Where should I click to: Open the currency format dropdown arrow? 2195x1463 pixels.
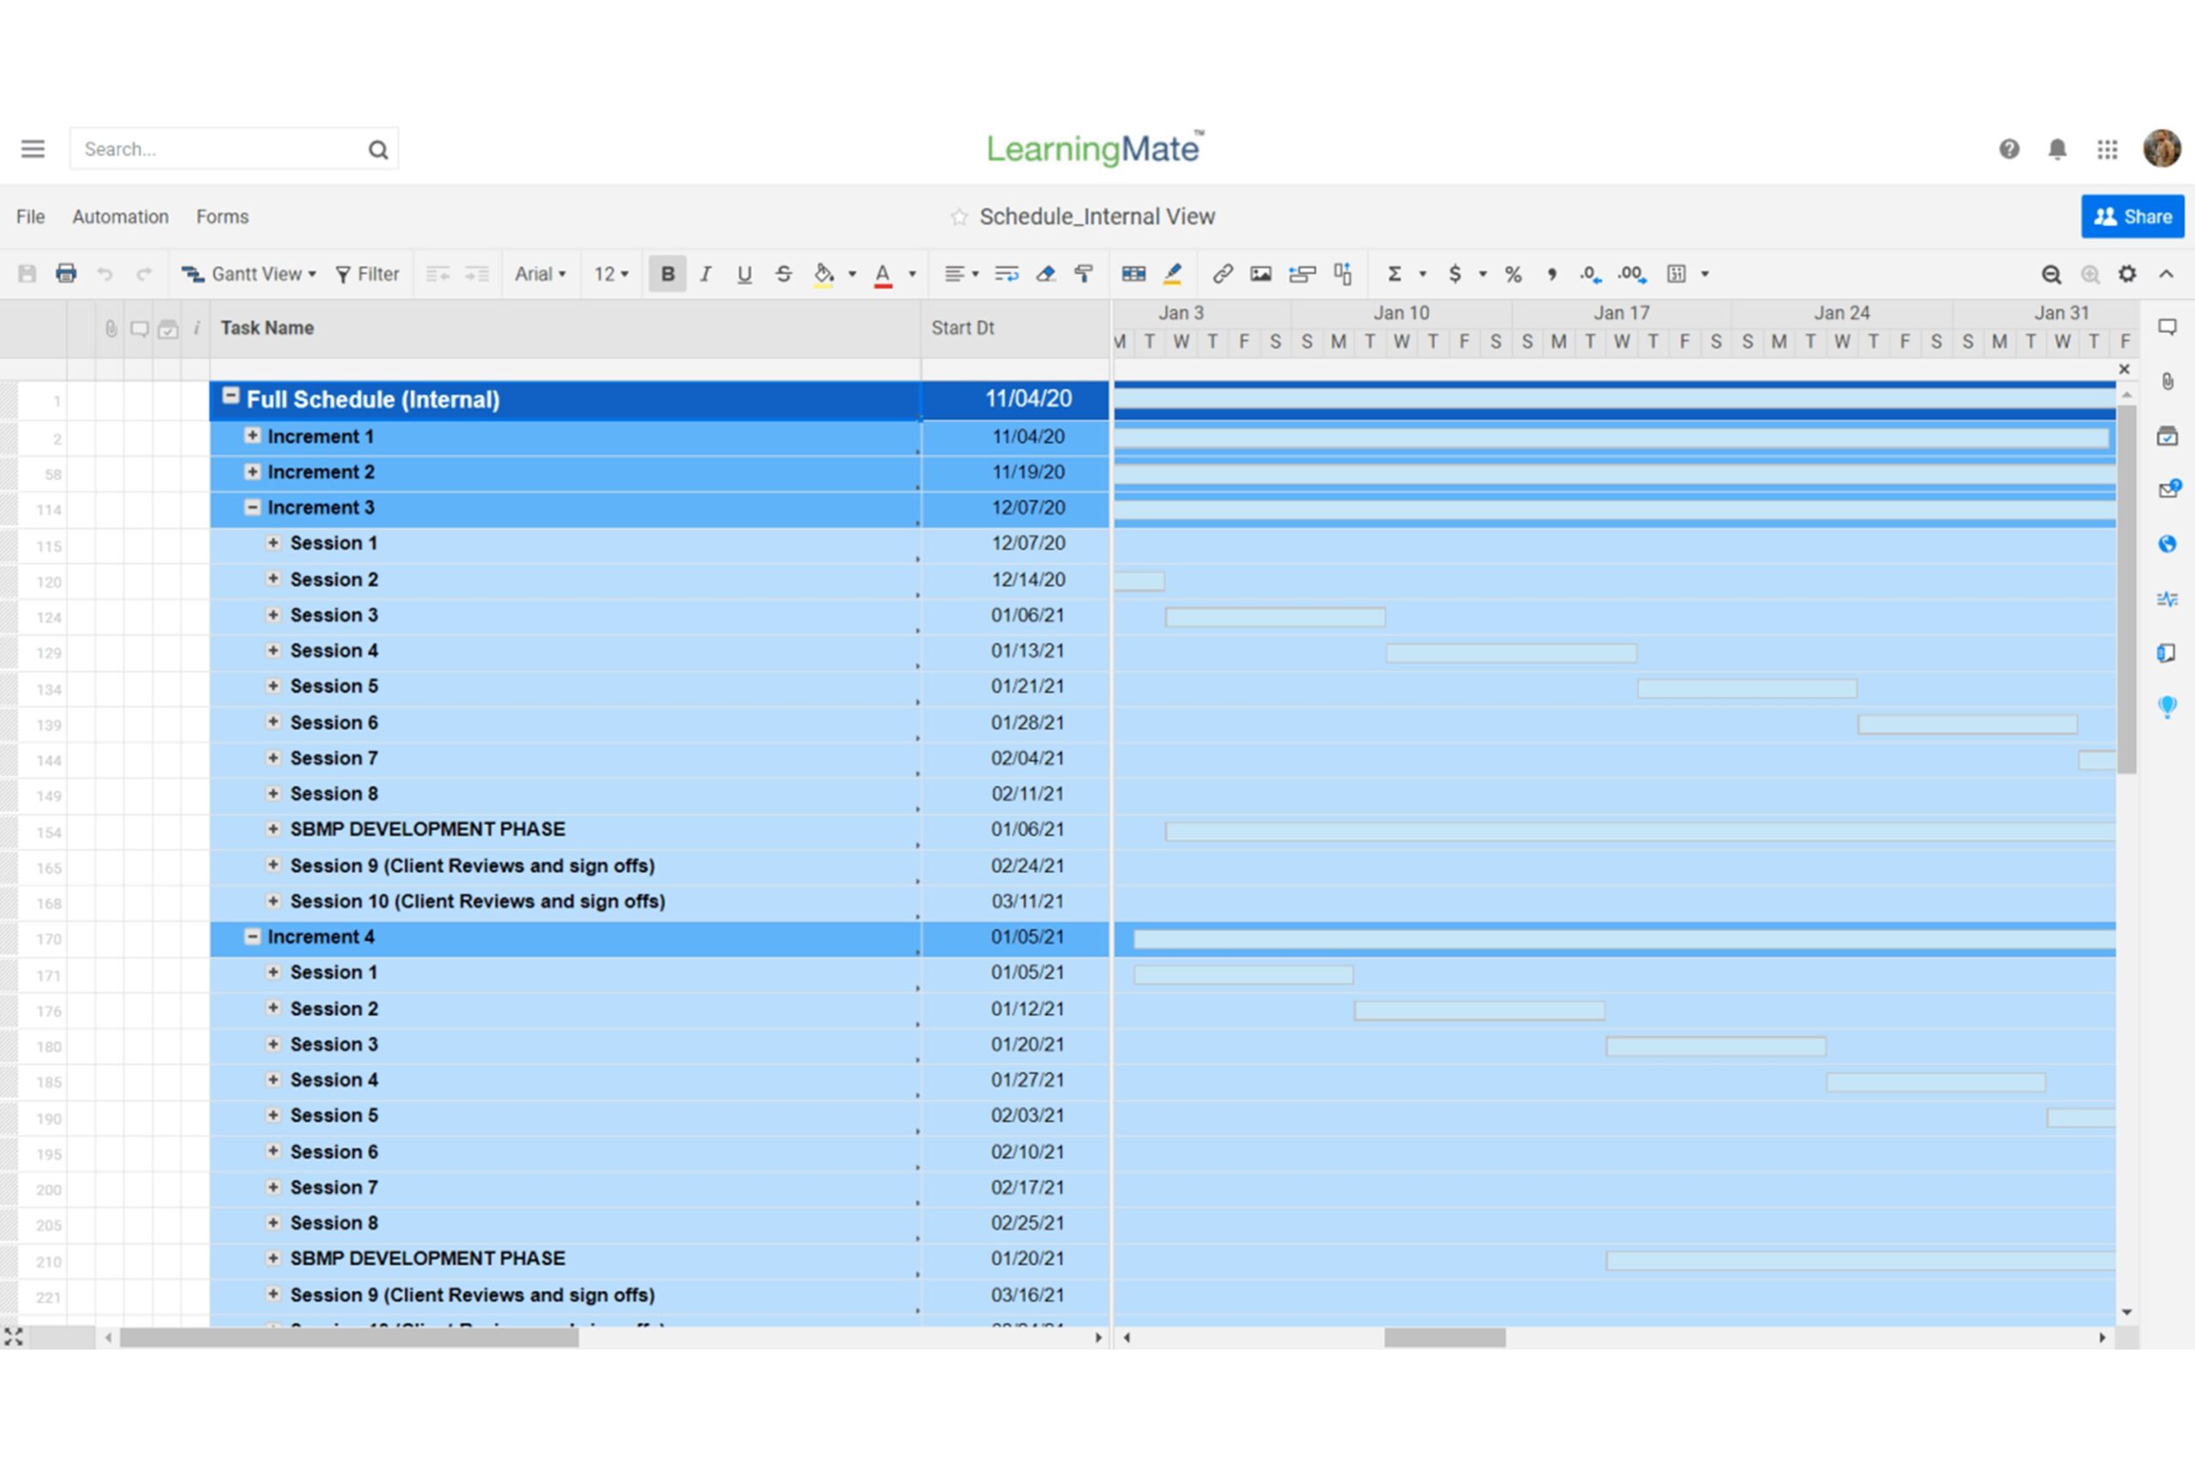[x=1482, y=274]
